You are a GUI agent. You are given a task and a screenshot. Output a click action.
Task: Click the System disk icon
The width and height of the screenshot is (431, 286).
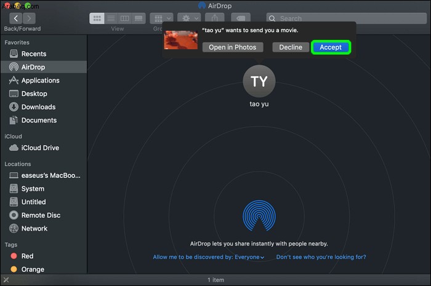coord(14,188)
